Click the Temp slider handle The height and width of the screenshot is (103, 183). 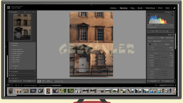pos(163,48)
